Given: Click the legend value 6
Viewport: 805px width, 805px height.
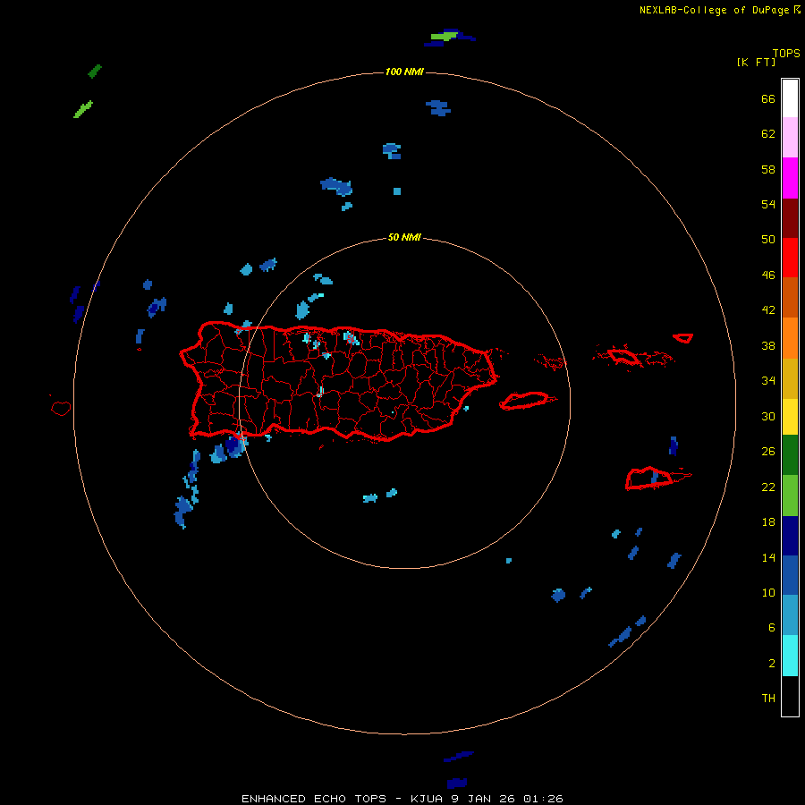Looking at the screenshot, I should tap(772, 627).
